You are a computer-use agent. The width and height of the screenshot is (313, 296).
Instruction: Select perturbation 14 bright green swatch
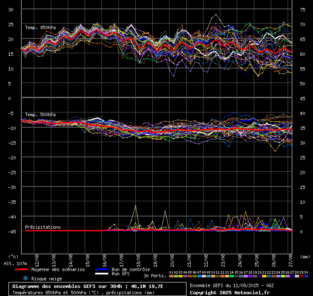click(231, 276)
